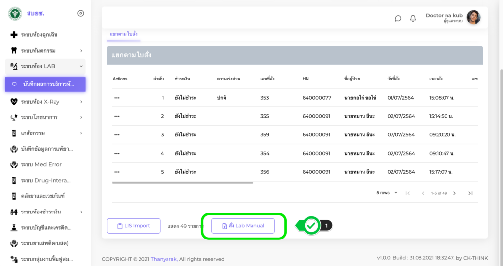This screenshot has height=266, width=503.
Task: Expand the ระบบห้องชำระเงิน submenu
Action: pyautogui.click(x=81, y=212)
